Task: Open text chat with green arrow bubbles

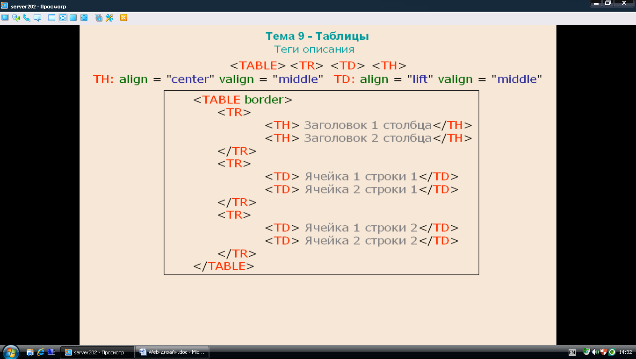Action: coord(16,18)
